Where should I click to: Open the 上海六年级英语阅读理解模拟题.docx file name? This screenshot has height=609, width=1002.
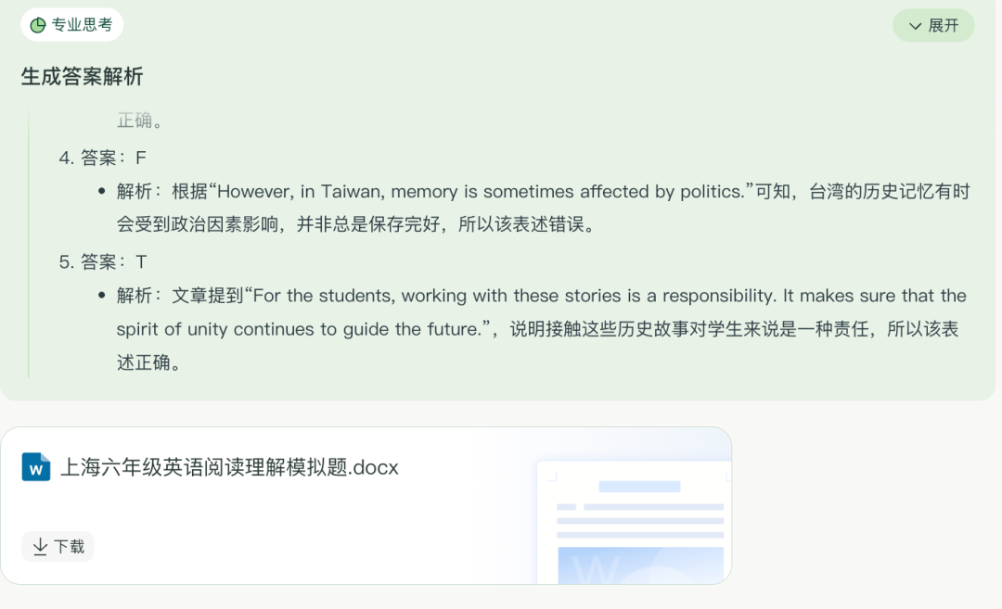[x=229, y=467]
